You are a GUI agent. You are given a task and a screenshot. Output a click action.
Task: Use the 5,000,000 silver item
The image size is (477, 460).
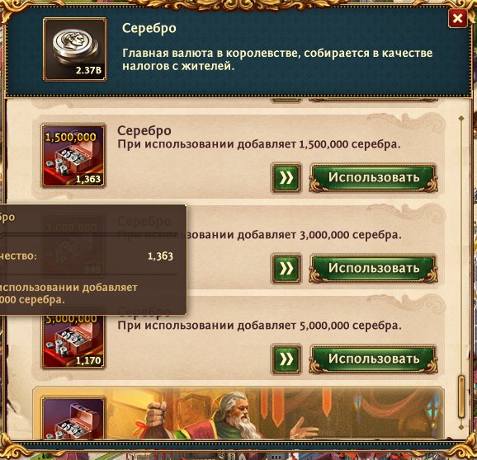coord(373,359)
